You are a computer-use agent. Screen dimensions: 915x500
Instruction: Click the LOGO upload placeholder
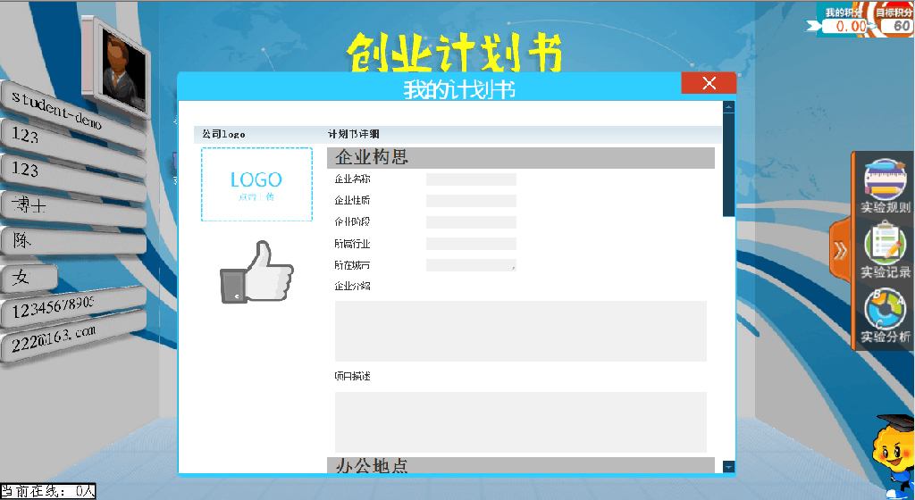click(x=256, y=184)
